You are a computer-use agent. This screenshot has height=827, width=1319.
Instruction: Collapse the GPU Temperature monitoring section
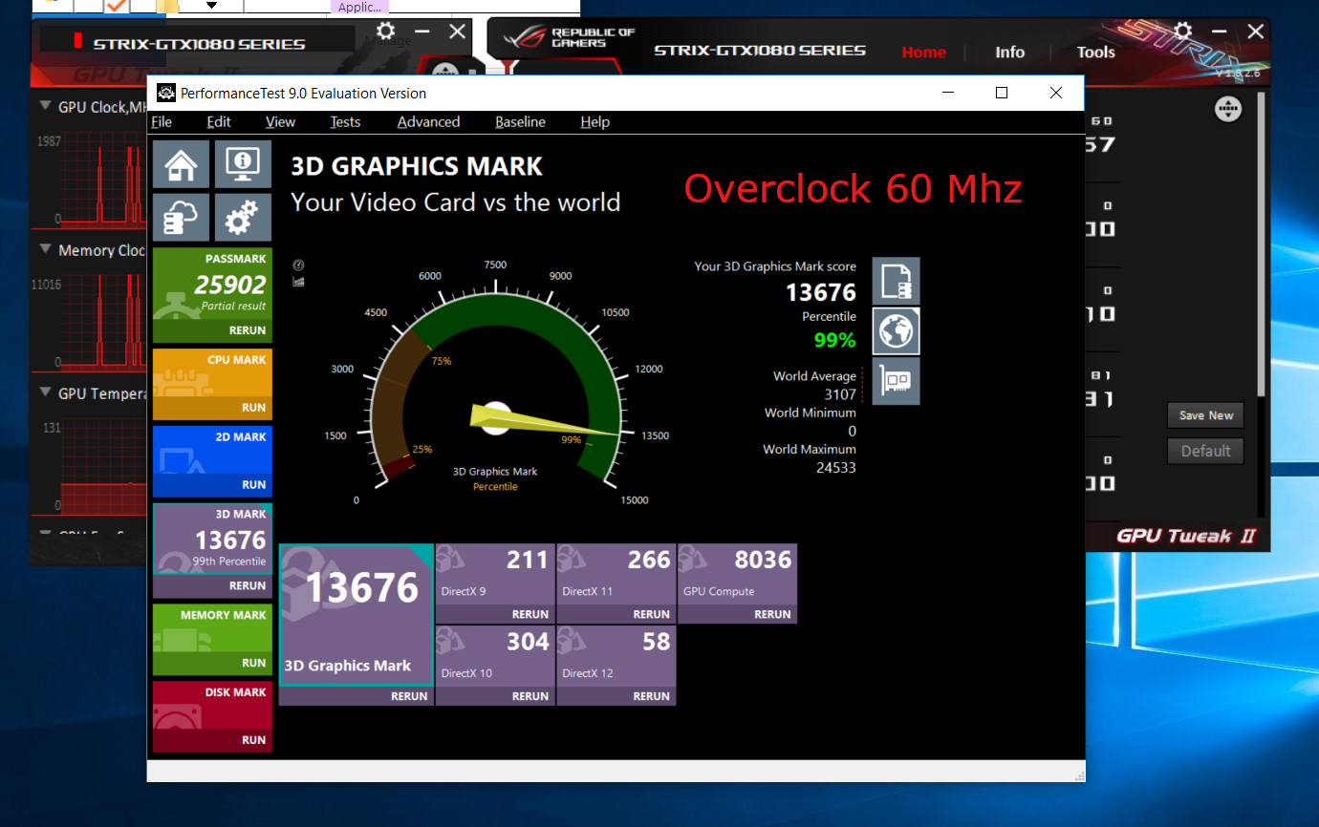pyautogui.click(x=45, y=392)
